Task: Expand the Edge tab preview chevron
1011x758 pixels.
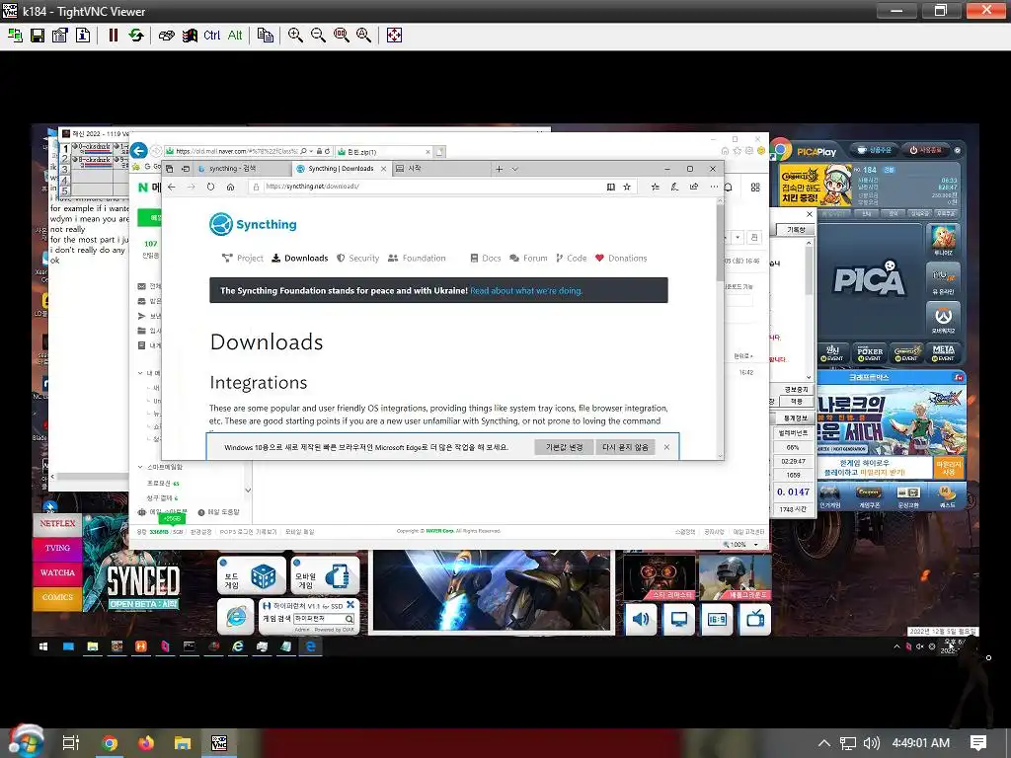Action: tap(514, 169)
